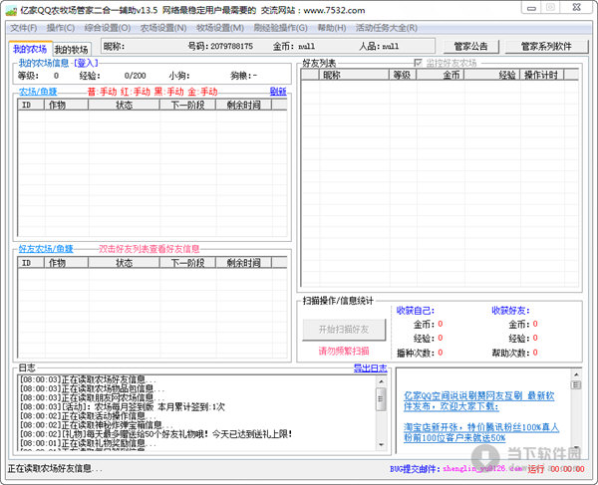
Task: Click the 号码: 2079788175 text
Action: point(220,47)
